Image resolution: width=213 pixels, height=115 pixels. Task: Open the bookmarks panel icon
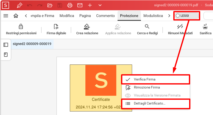[6, 54]
